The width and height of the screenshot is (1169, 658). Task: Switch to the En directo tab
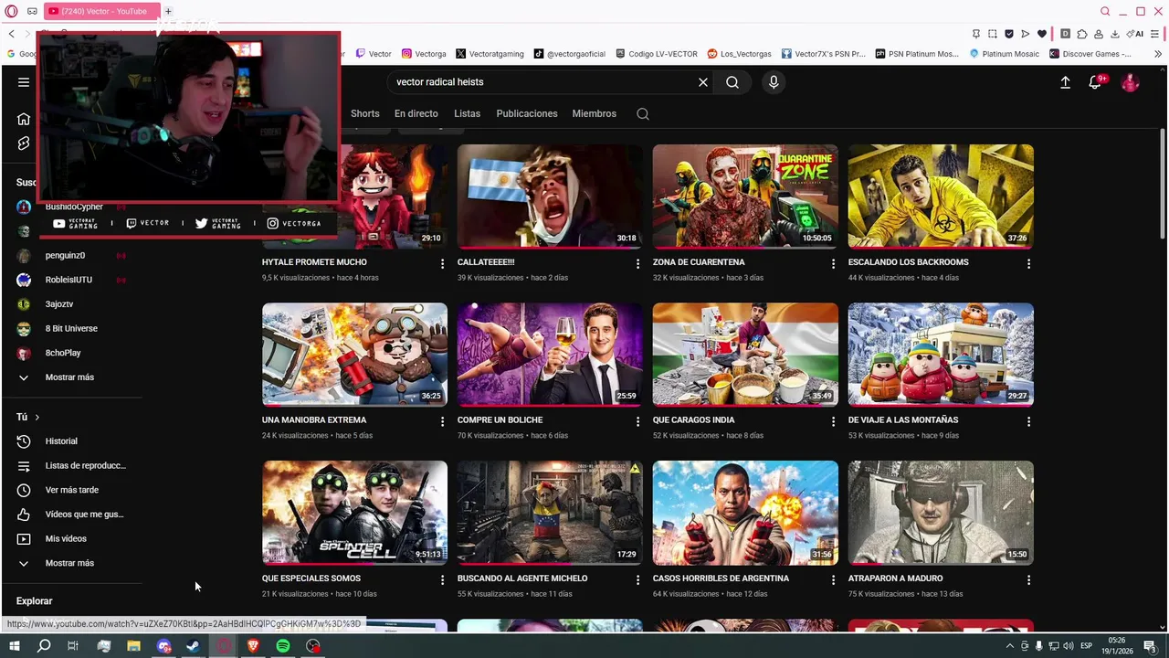click(x=416, y=114)
